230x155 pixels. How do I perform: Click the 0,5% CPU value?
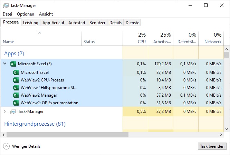pos(141,112)
